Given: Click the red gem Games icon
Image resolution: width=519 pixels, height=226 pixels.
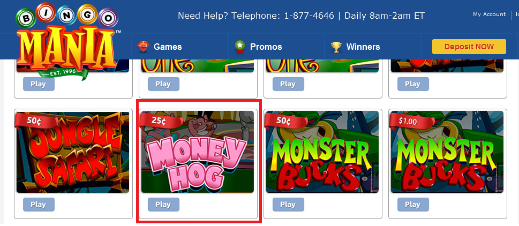Looking at the screenshot, I should (144, 47).
